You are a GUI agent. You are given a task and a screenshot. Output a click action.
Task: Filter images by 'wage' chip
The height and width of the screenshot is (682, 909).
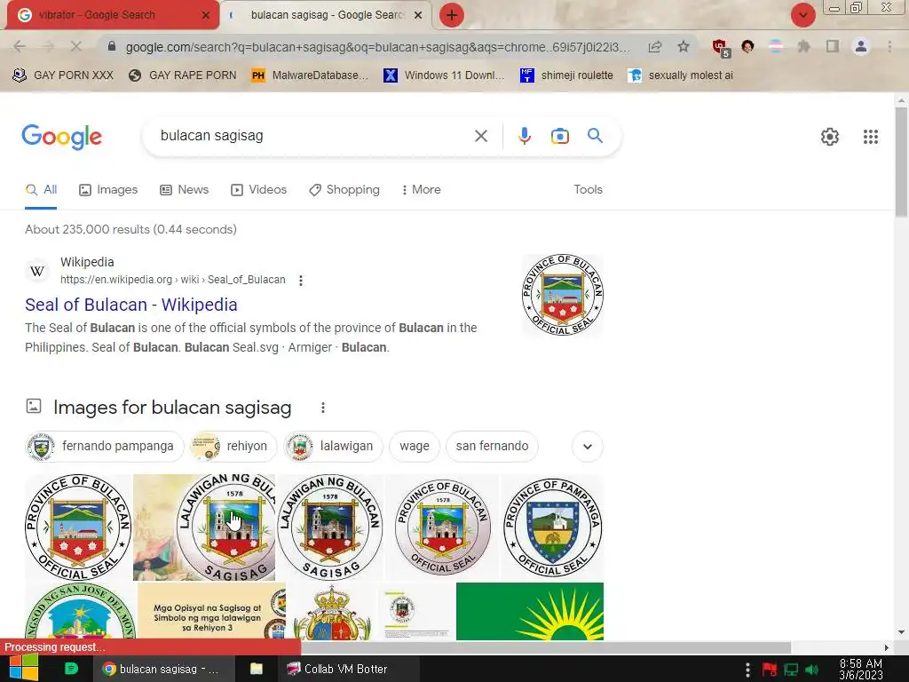pyautogui.click(x=415, y=446)
